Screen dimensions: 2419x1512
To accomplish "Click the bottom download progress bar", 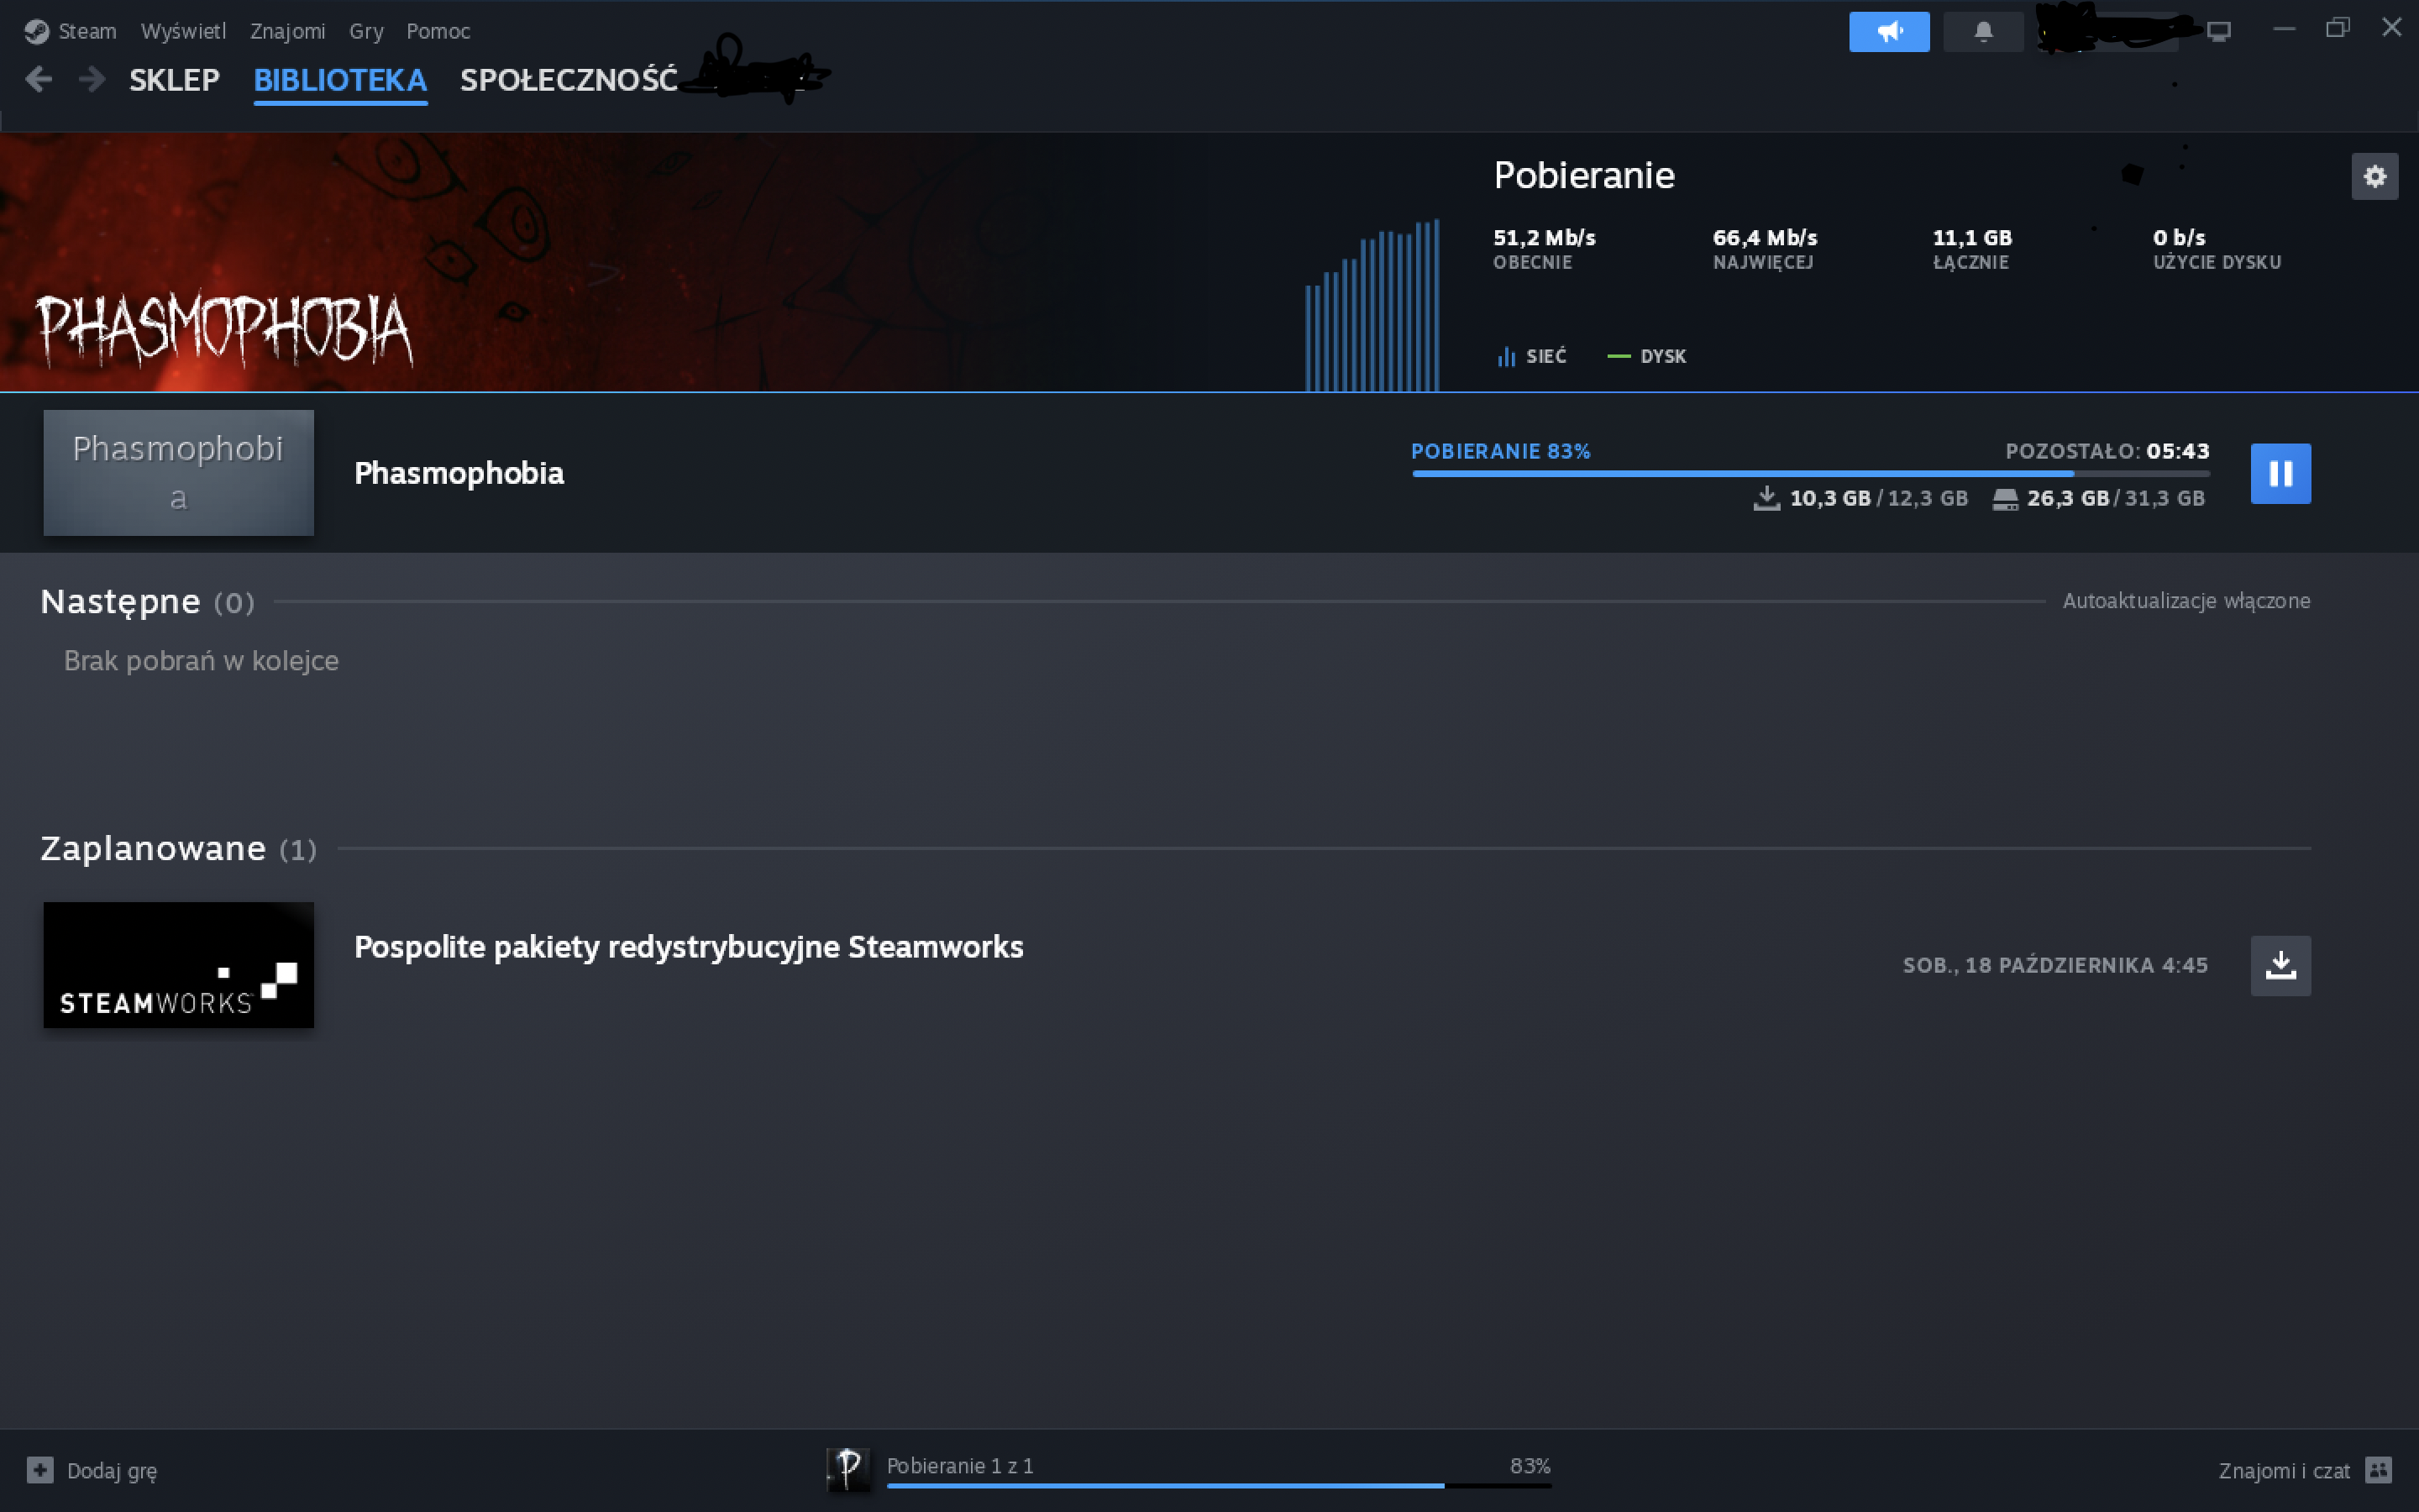I will 1218,1485.
